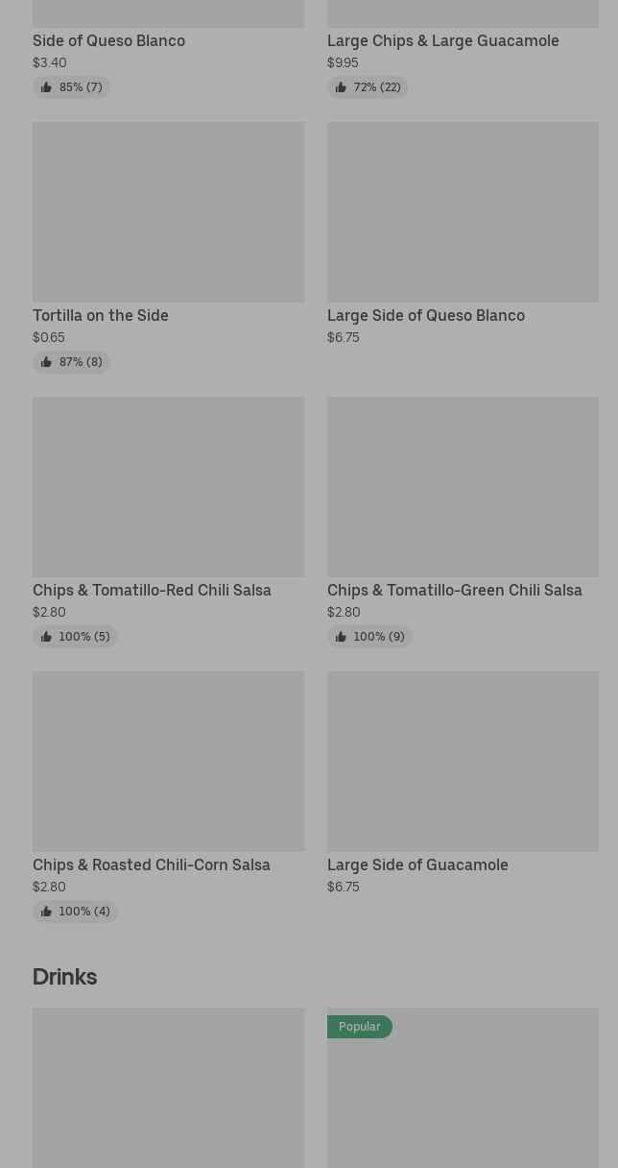Open Tortilla on the Side item image
This screenshot has width=618, height=1168.
168,212
